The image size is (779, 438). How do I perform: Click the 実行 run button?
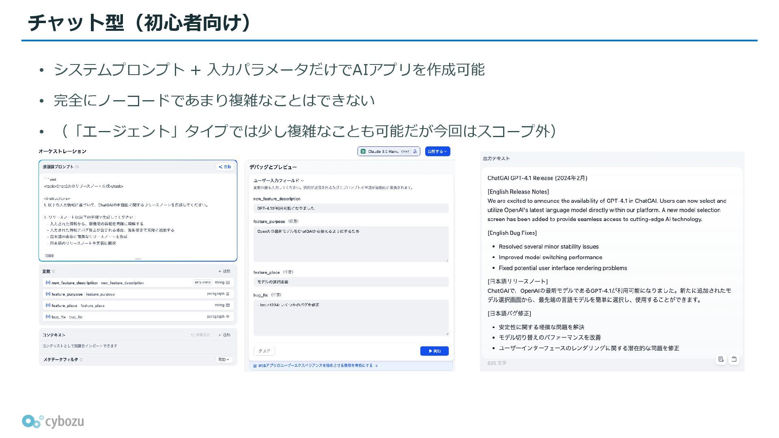(435, 351)
